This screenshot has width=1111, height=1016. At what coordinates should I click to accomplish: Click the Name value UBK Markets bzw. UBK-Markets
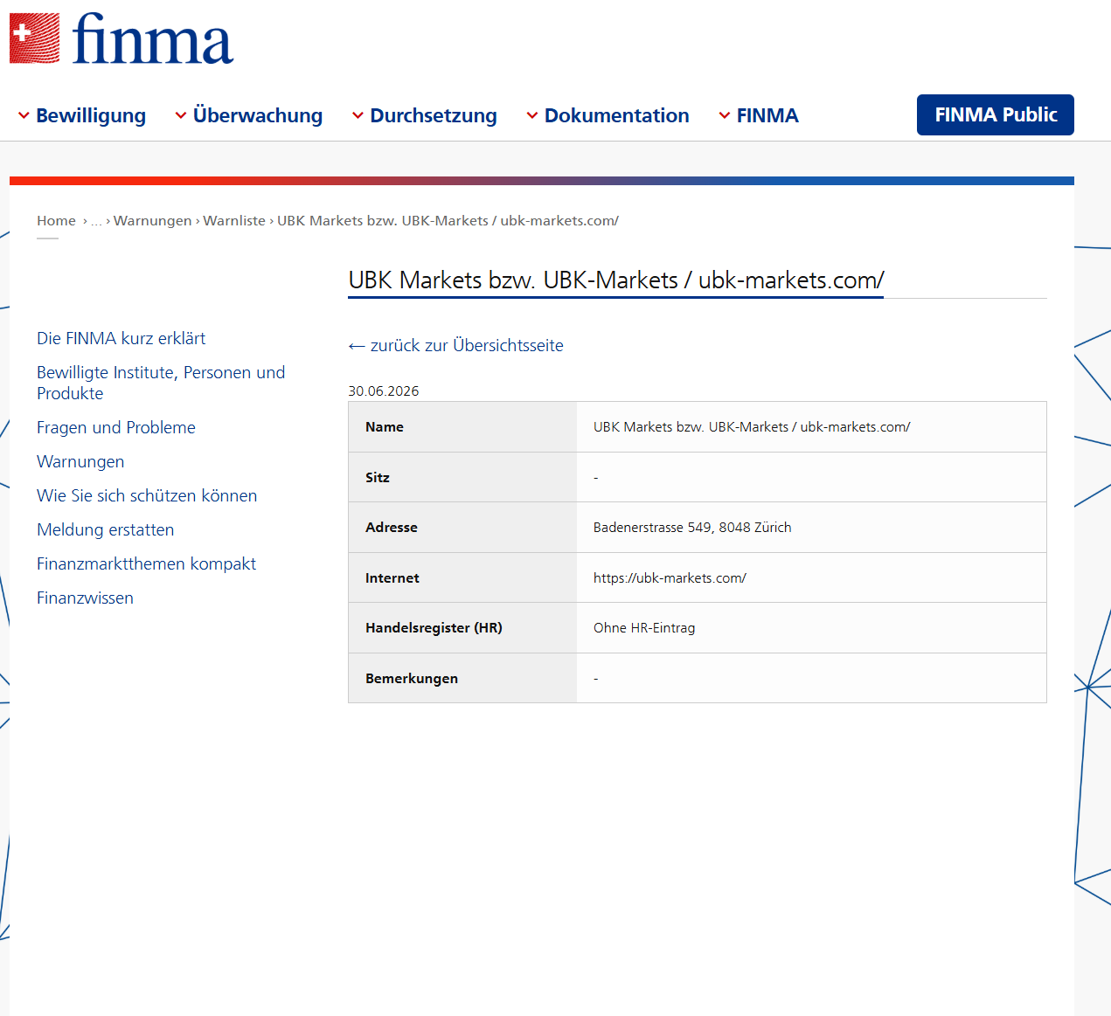752,427
